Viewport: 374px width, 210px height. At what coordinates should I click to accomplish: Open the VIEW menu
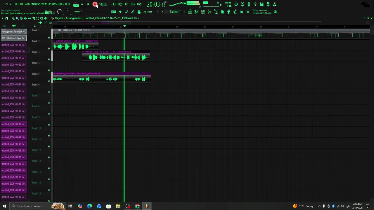pyautogui.click(x=44, y=4)
